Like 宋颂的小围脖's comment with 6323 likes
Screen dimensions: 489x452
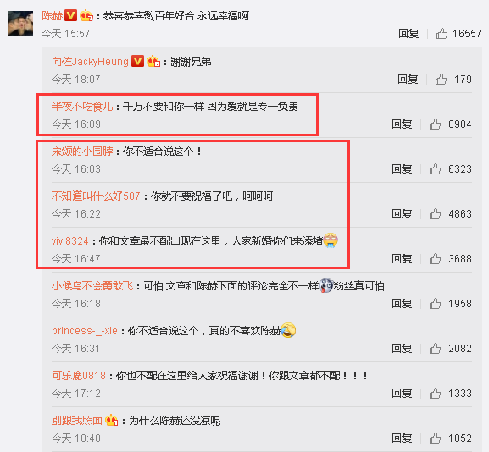pos(435,168)
